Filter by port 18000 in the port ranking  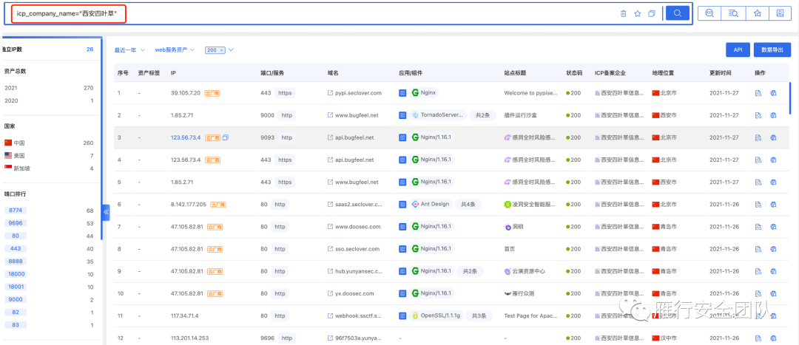[16, 274]
